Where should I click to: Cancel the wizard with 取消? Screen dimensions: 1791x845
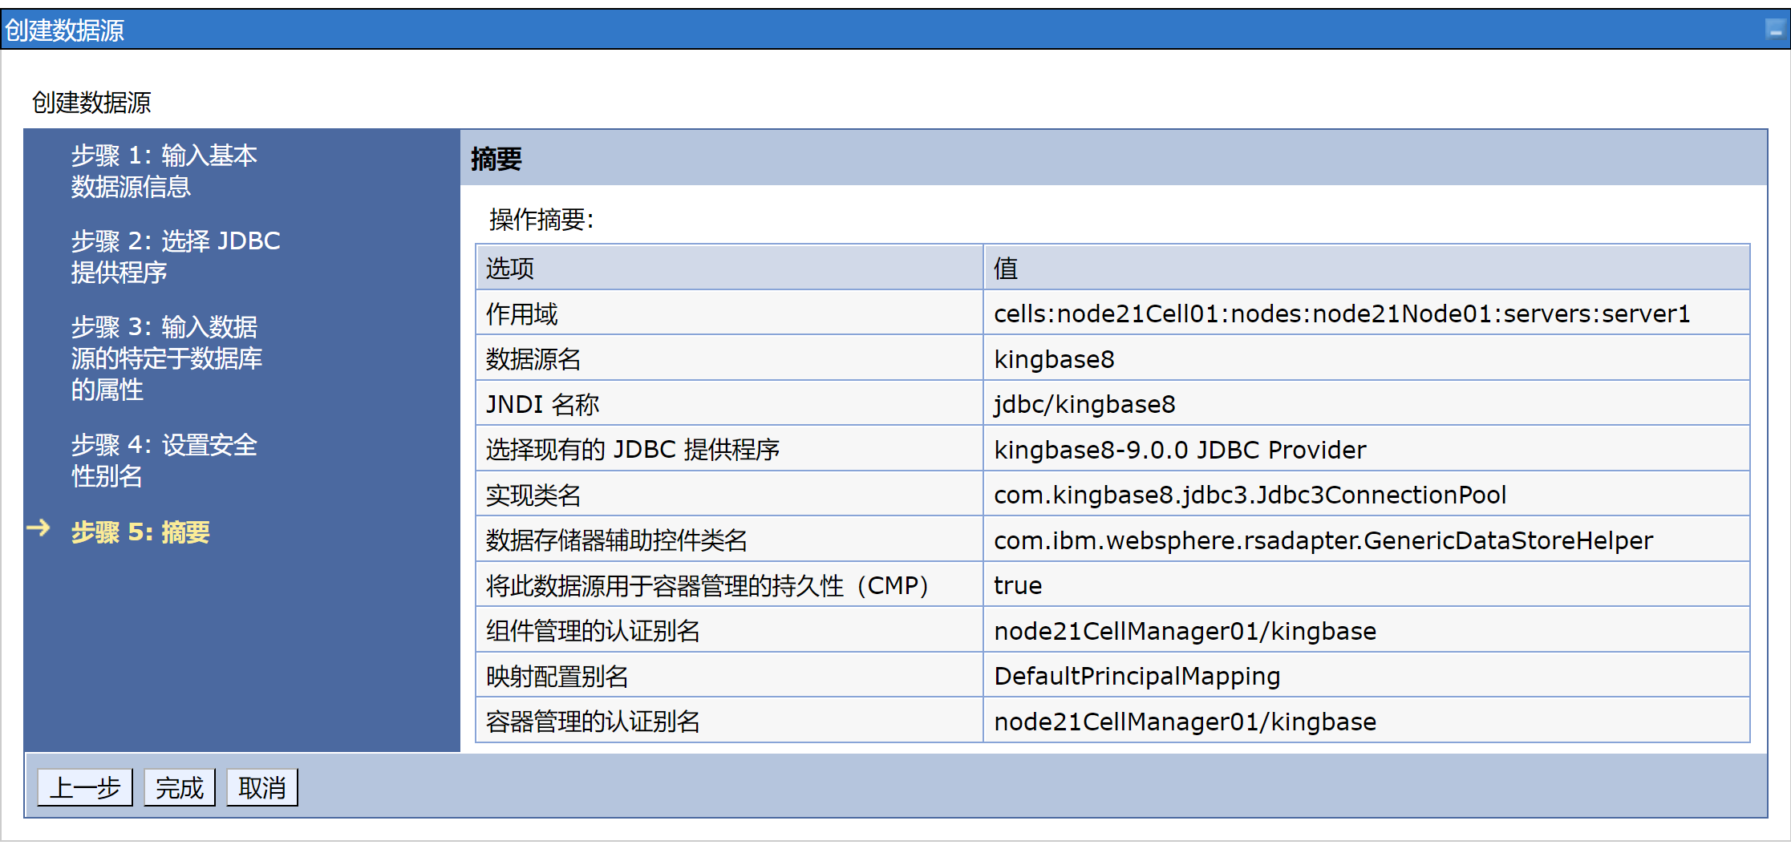[x=261, y=788]
